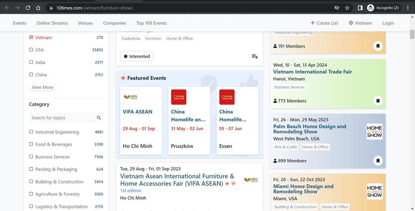Viewport: 415px width, 211px height.
Task: Click VIFA ASEAN logo beside event title
Action: tap(251, 180)
